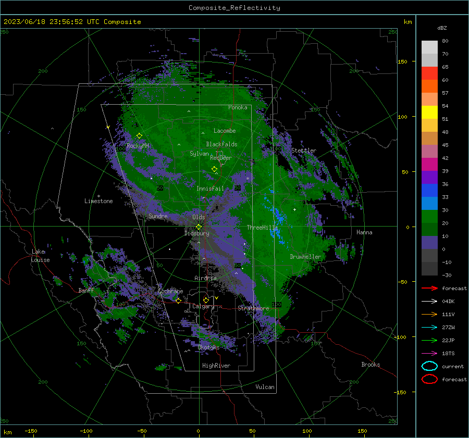The width and height of the screenshot is (469, 438).
Task: Click the 18TS legend text
Action: [x=448, y=354]
